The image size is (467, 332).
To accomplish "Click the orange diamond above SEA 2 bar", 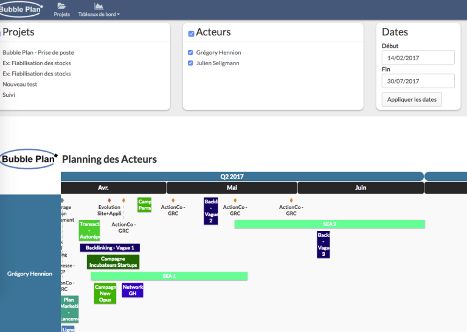I will tap(235, 200).
